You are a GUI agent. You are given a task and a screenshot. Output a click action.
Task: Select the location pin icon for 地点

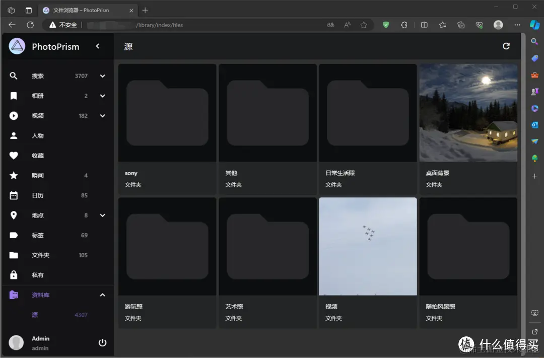pos(14,215)
